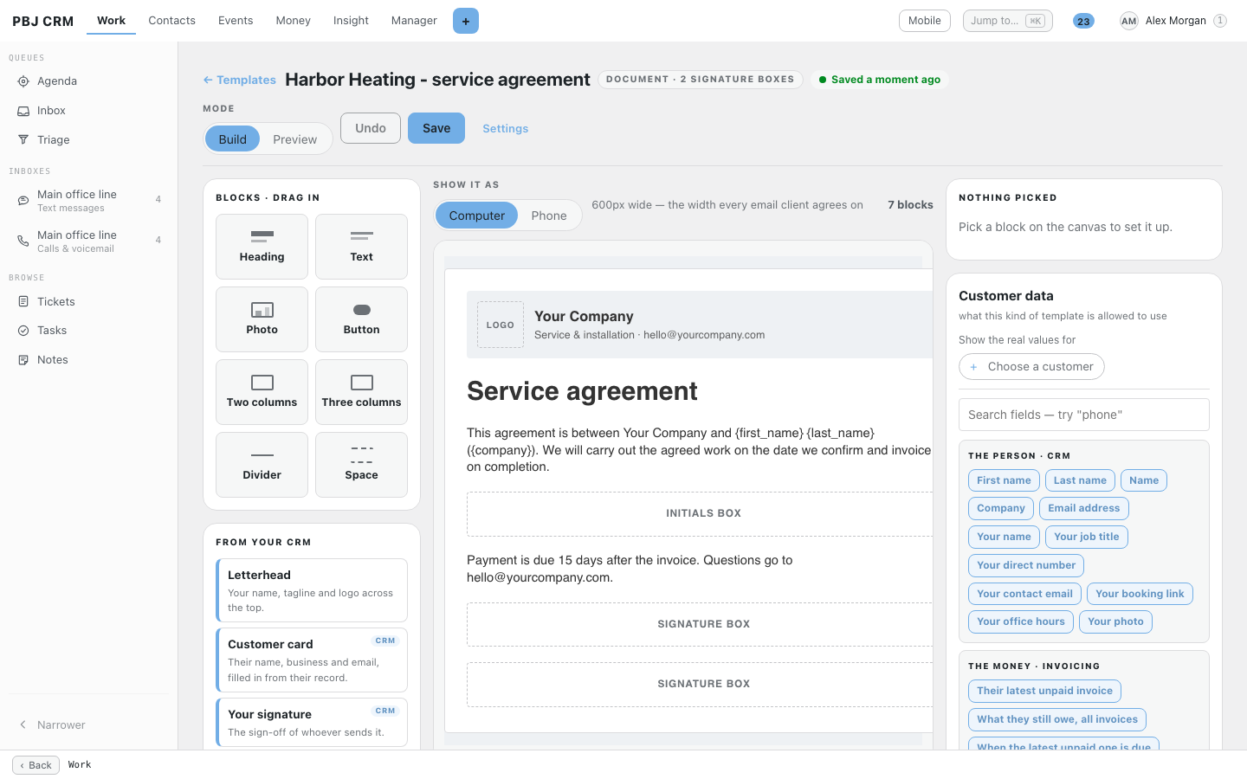The image size is (1247, 779).
Task: Insert the First name field chip
Action: pyautogui.click(x=1004, y=480)
